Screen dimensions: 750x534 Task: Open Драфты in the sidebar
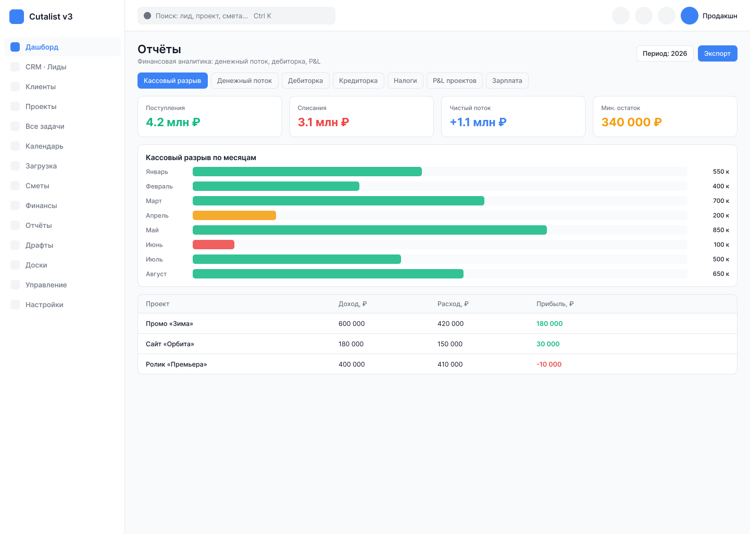pyautogui.click(x=63, y=245)
